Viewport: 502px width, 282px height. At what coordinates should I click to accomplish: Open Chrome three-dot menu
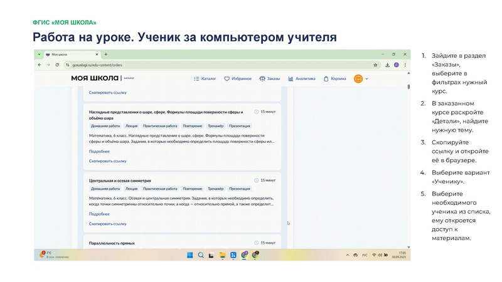tap(405, 65)
